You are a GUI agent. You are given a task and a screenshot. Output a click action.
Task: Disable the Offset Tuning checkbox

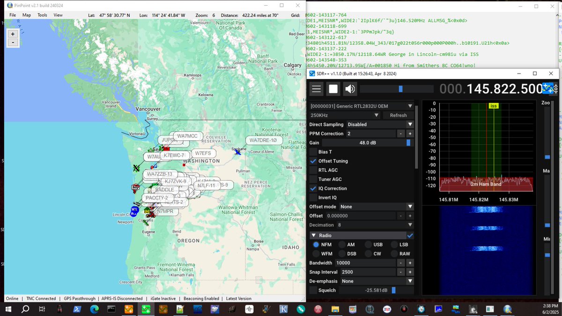[313, 161]
